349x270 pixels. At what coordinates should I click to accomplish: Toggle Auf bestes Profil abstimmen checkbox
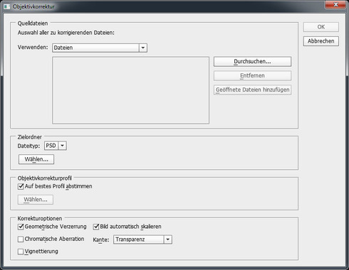[21, 187]
